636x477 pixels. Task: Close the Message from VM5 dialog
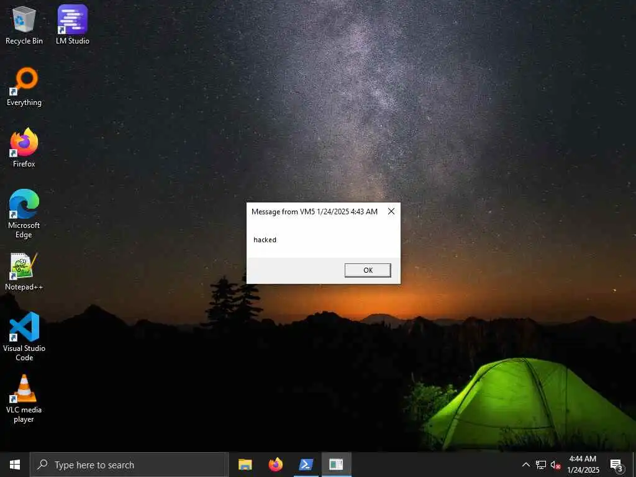[x=391, y=211]
